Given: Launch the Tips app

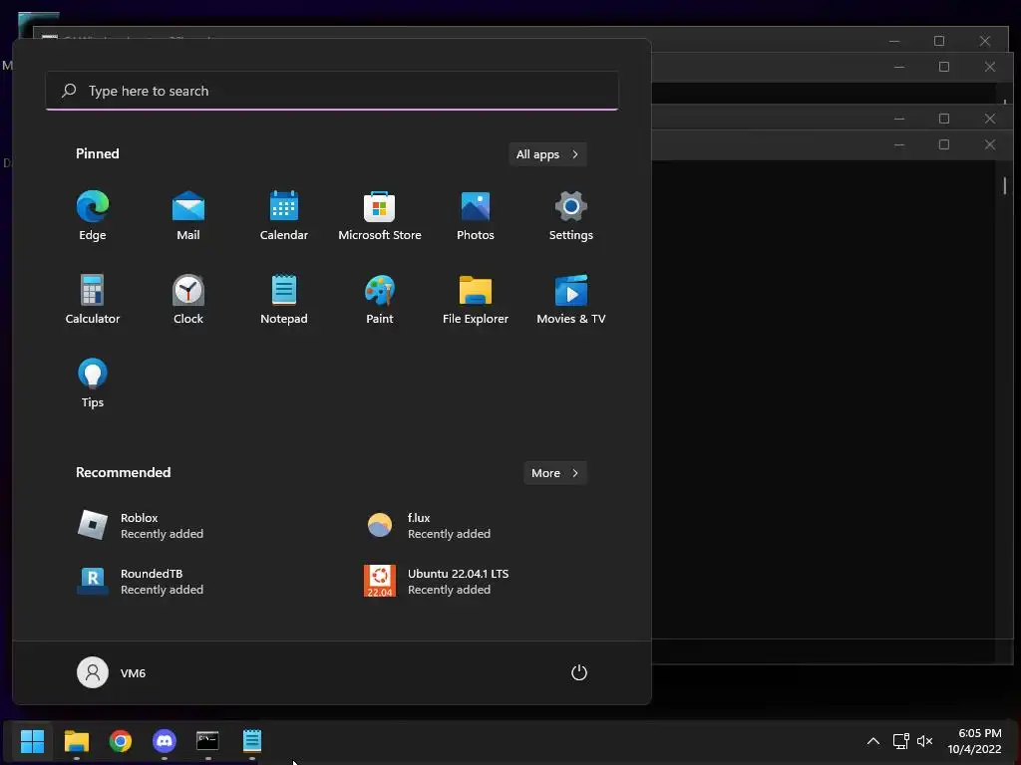Looking at the screenshot, I should (93, 383).
